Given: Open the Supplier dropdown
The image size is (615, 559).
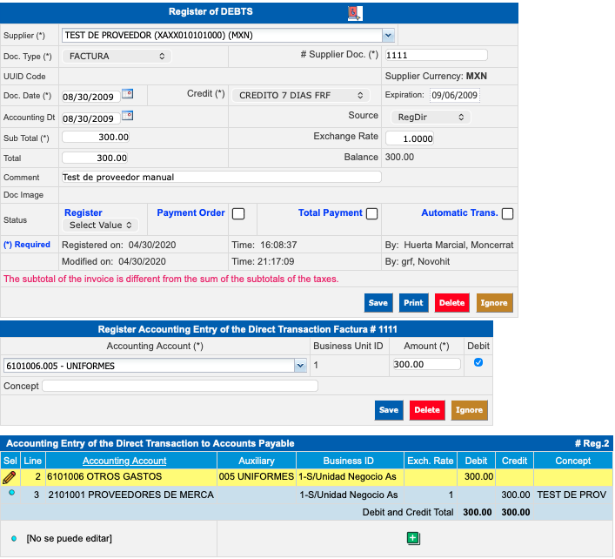Looking at the screenshot, I should coord(388,36).
